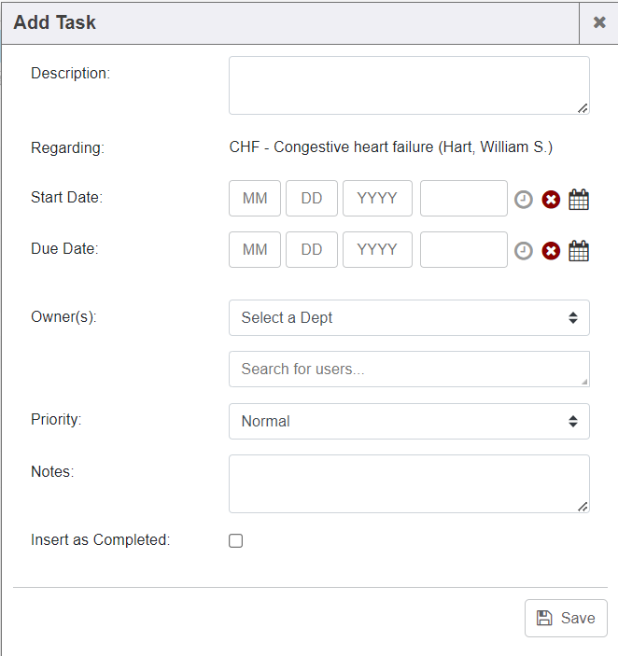Image resolution: width=618 pixels, height=656 pixels.
Task: Expand the Priority dropdown set to Normal
Action: 409,421
